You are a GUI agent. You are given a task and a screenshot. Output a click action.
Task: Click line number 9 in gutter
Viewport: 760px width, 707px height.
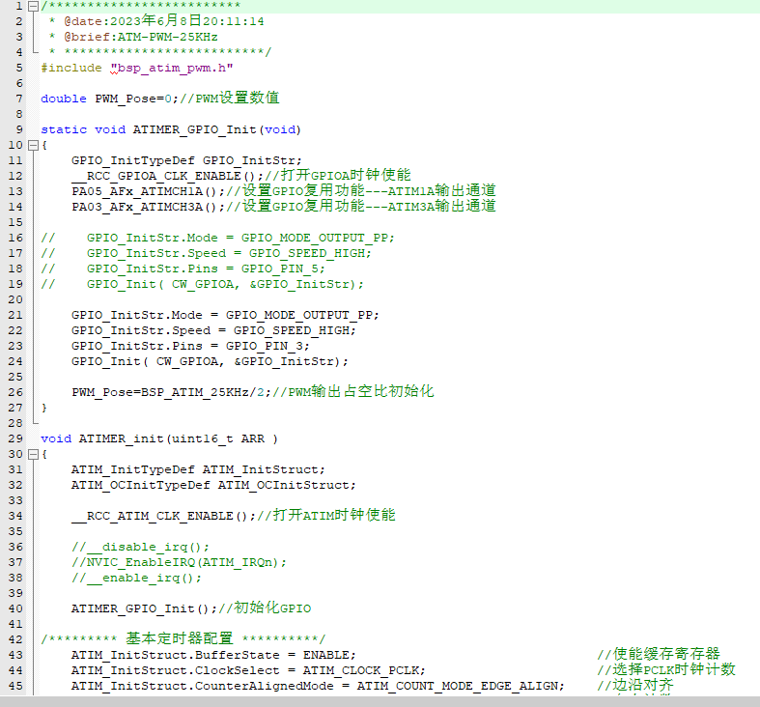click(19, 130)
